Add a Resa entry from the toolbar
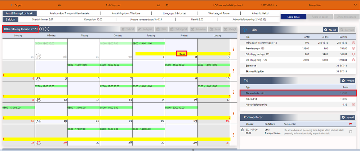 pos(215,30)
